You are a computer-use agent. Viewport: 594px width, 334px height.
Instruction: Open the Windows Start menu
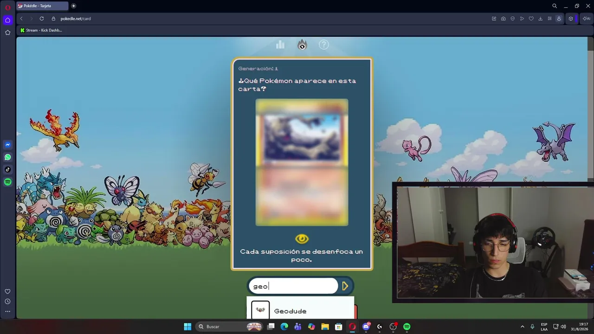pyautogui.click(x=187, y=327)
